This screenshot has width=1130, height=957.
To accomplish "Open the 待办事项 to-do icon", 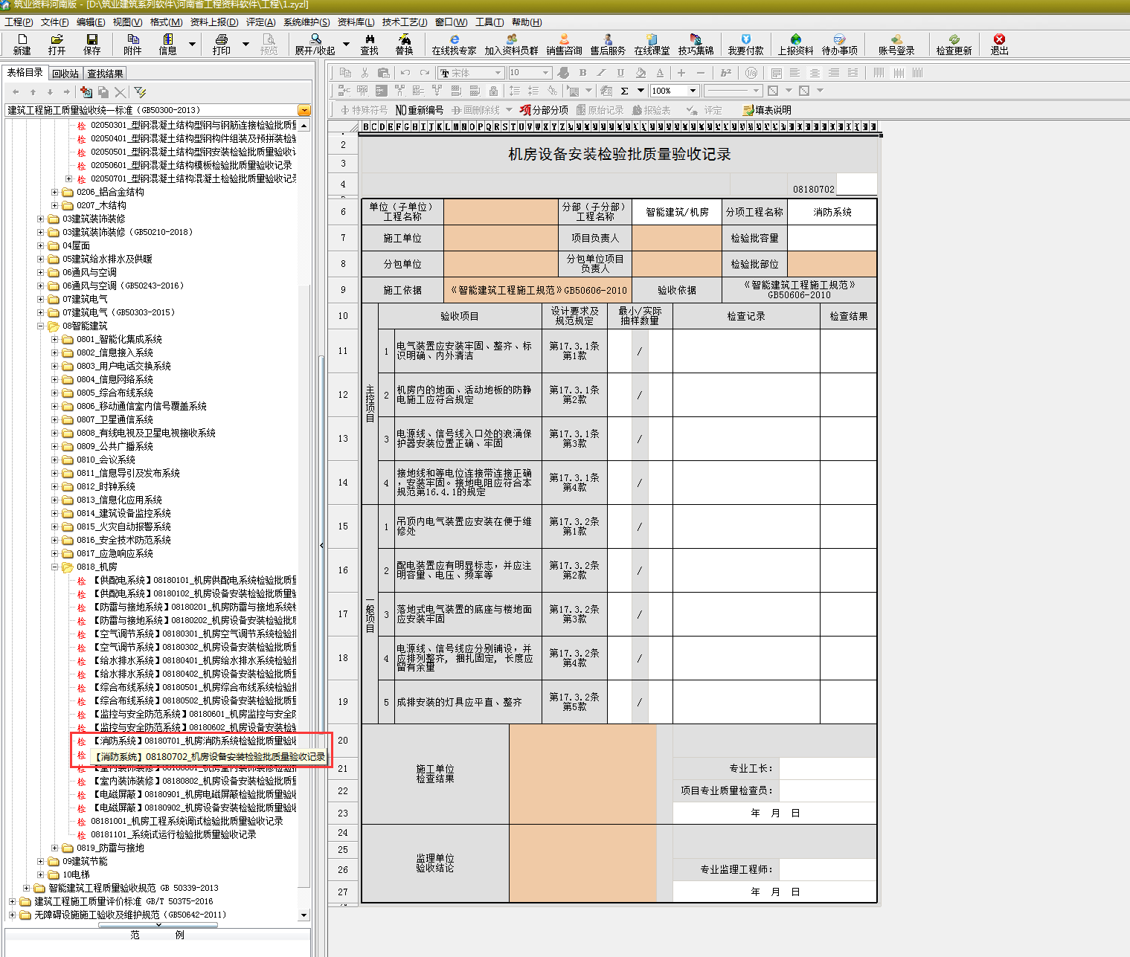I will 840,45.
